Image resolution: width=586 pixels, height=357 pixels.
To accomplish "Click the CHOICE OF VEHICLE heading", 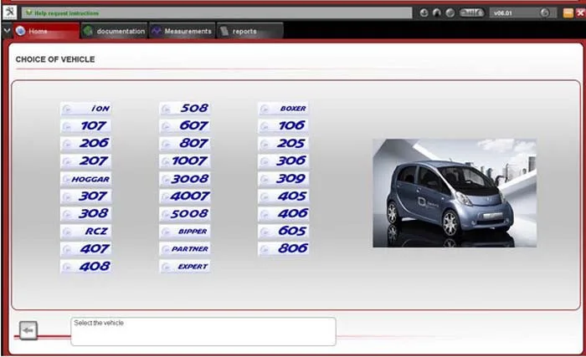I will 55,59.
